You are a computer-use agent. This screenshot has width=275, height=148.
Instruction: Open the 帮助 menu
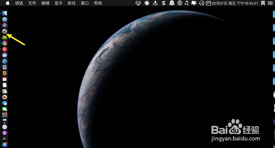point(98,3)
